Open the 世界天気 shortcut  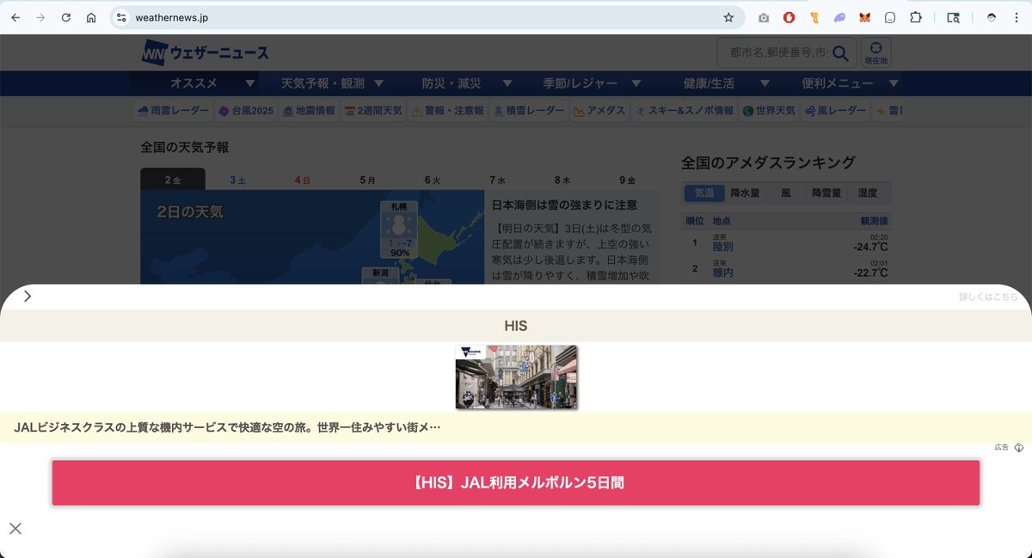pos(769,111)
